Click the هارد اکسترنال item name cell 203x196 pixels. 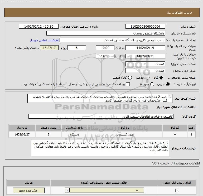pyautogui.click(x=125, y=134)
